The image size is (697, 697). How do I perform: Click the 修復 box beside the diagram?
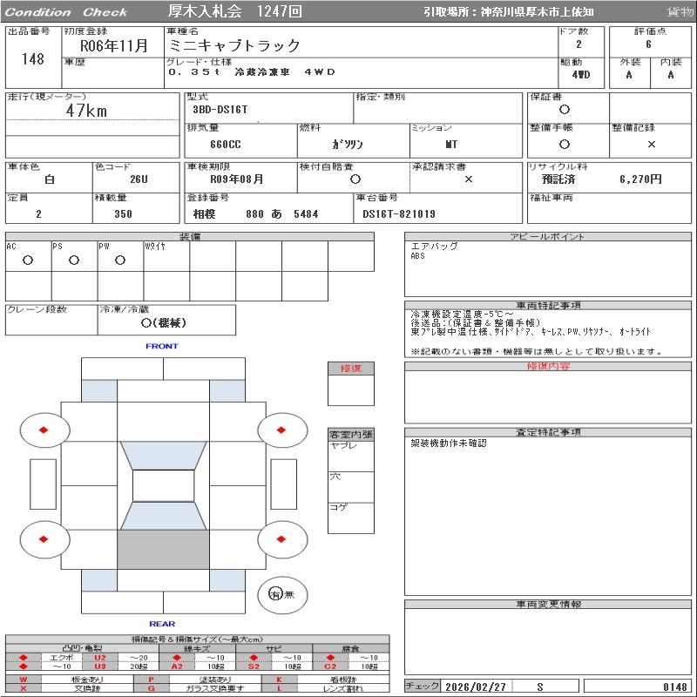pyautogui.click(x=351, y=369)
